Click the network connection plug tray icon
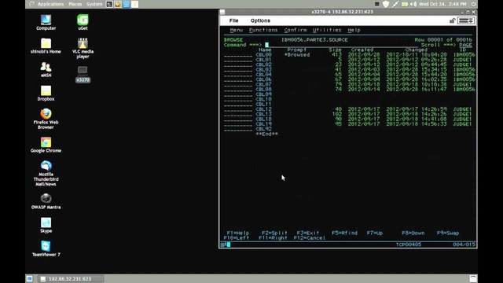 click(395, 4)
